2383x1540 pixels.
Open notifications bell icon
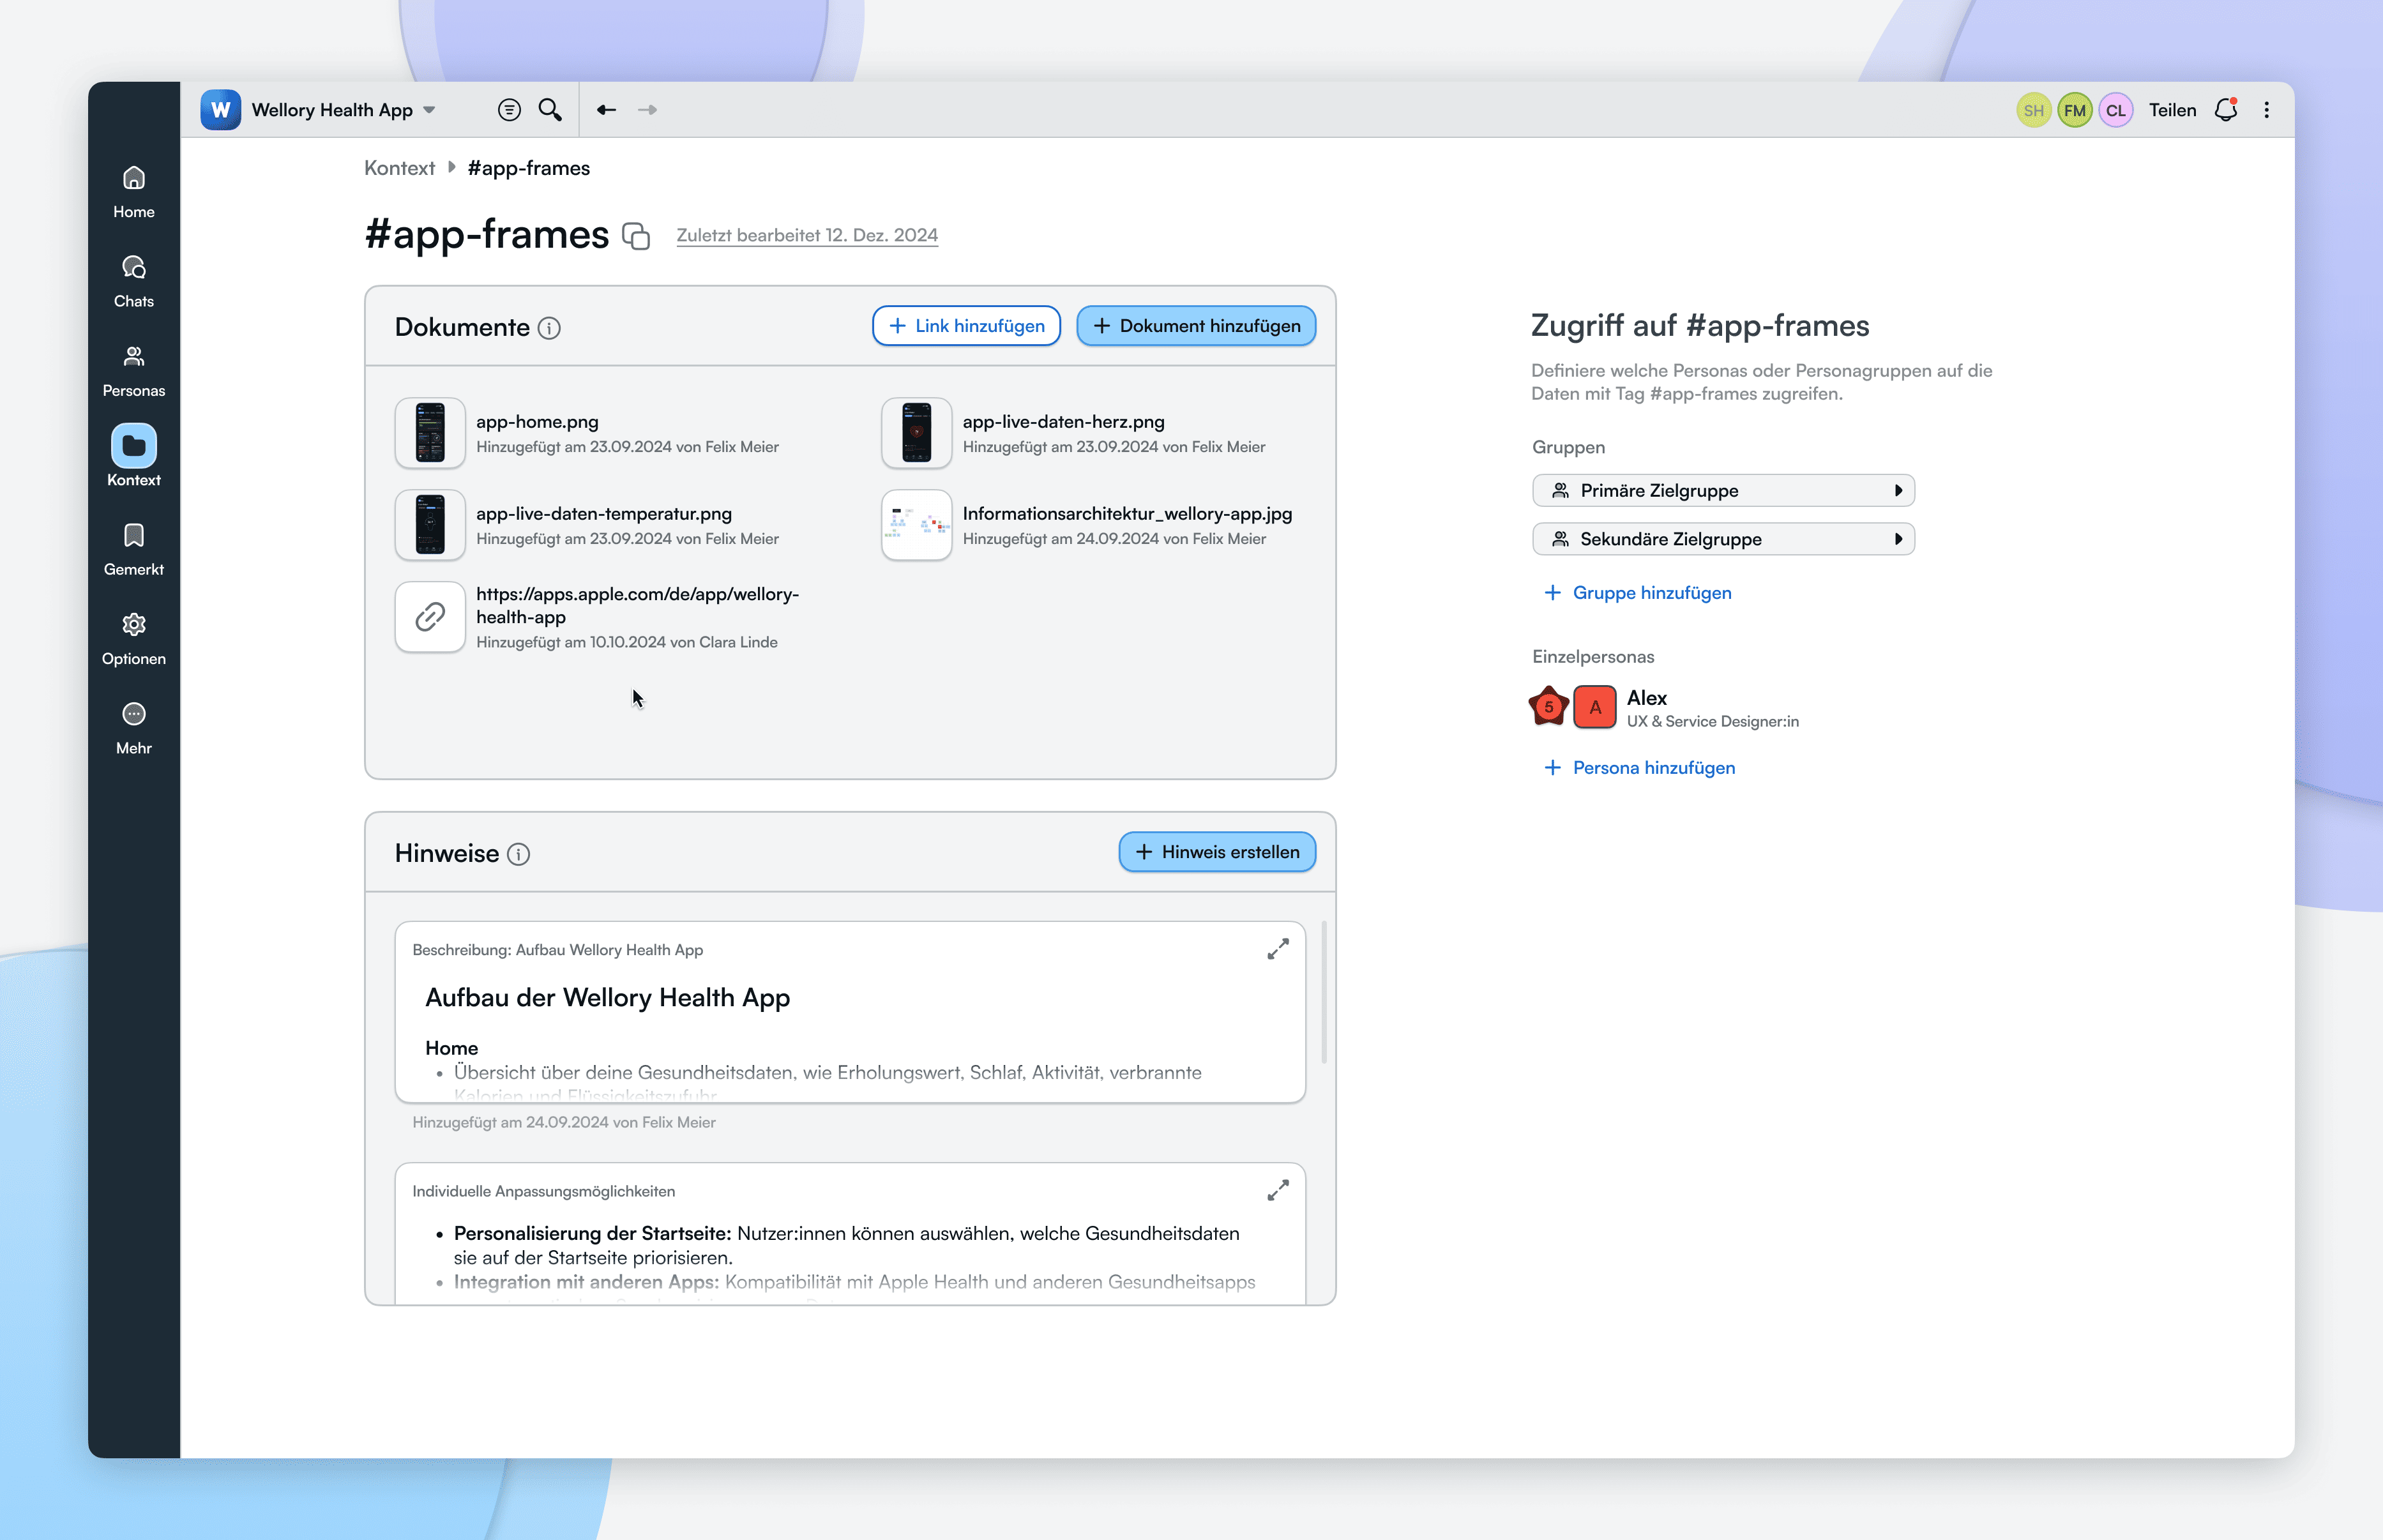coord(2225,110)
